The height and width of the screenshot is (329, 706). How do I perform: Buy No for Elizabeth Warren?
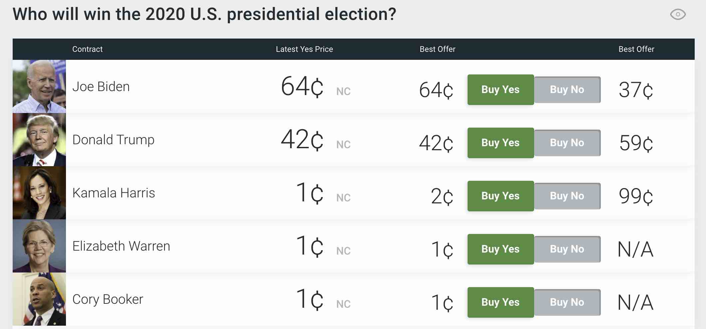point(567,249)
